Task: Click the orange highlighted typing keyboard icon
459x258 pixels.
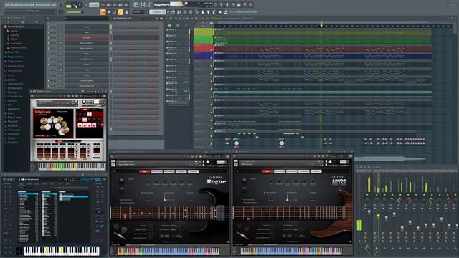Action: point(103,12)
